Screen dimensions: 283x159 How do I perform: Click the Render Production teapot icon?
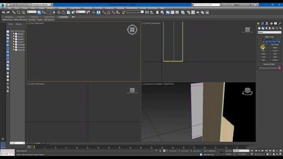(198, 12)
